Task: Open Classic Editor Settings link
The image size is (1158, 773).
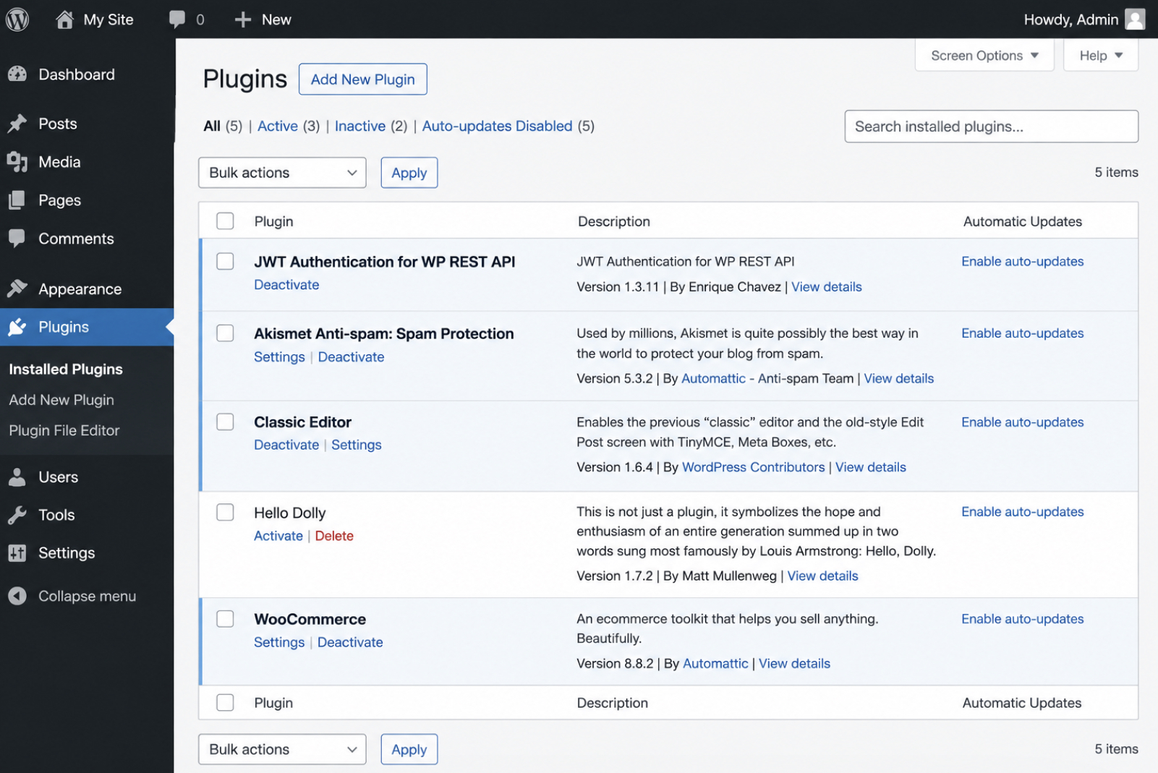Action: 357,445
